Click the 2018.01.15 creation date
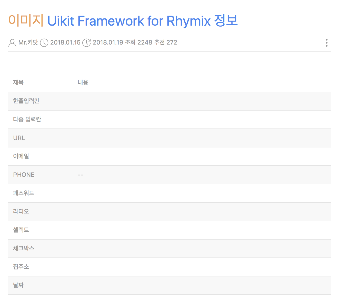The width and height of the screenshot is (340, 301). click(65, 42)
